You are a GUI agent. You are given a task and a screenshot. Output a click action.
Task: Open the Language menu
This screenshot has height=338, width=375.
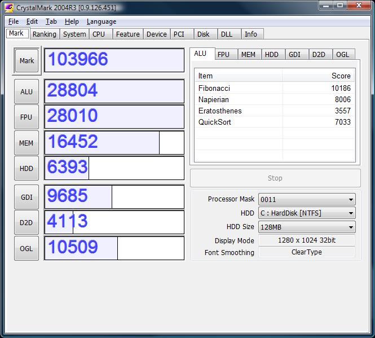(102, 21)
